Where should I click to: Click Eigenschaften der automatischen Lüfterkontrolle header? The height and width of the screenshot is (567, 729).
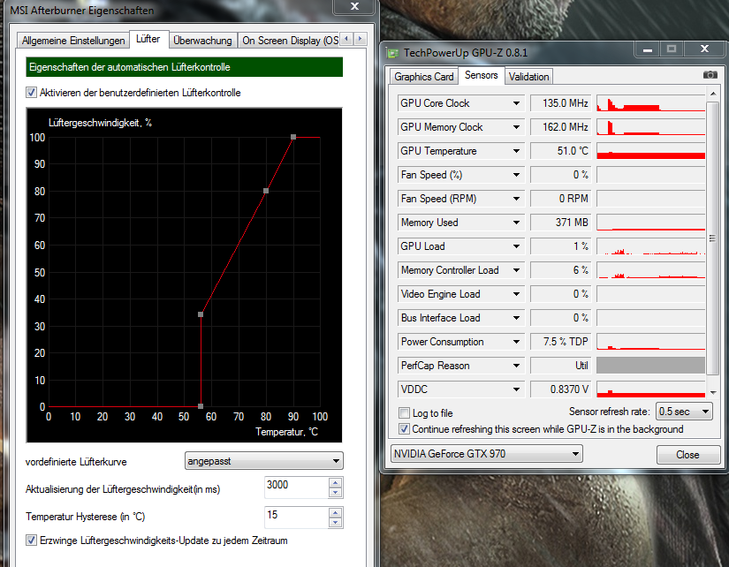184,67
